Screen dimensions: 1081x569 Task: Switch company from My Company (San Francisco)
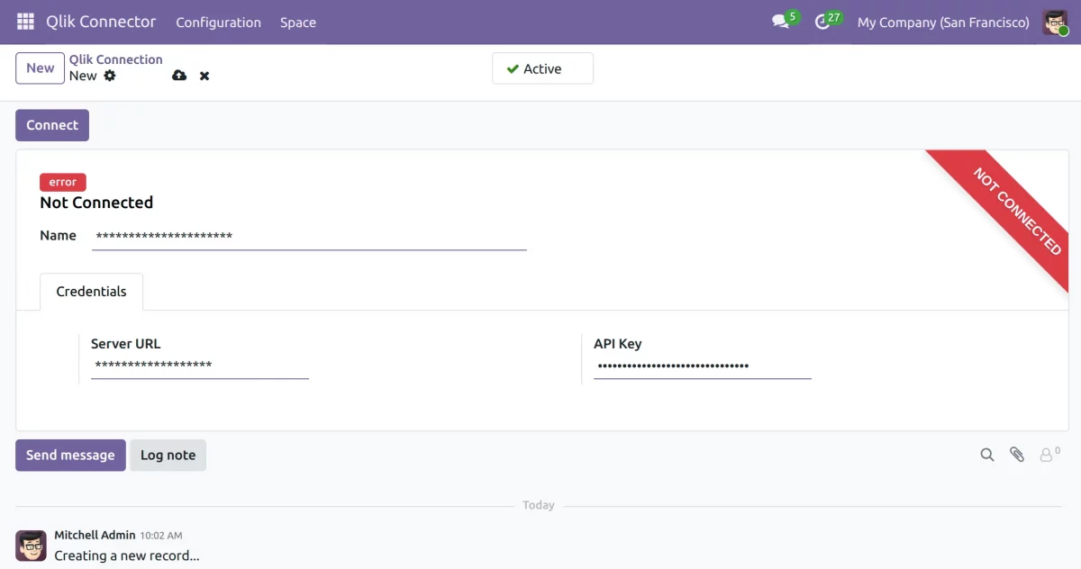click(943, 23)
